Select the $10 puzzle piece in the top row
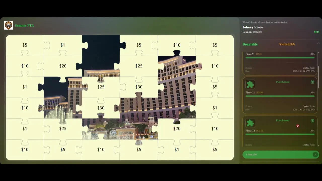 pyautogui.click(x=177, y=45)
